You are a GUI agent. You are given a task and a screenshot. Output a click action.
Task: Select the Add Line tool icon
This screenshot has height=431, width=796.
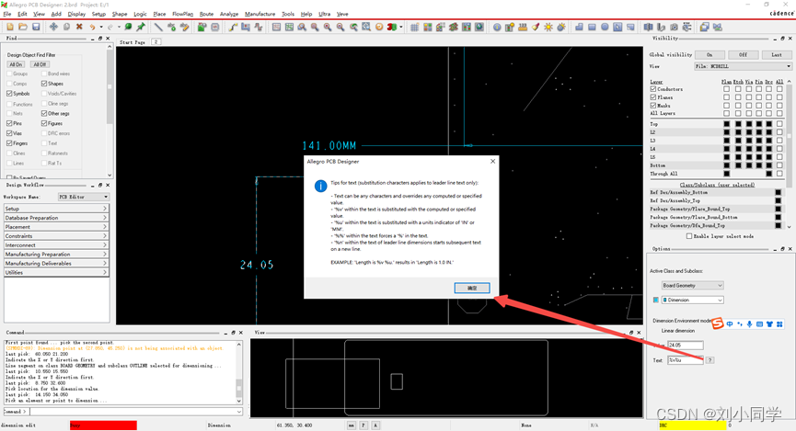[x=158, y=27]
